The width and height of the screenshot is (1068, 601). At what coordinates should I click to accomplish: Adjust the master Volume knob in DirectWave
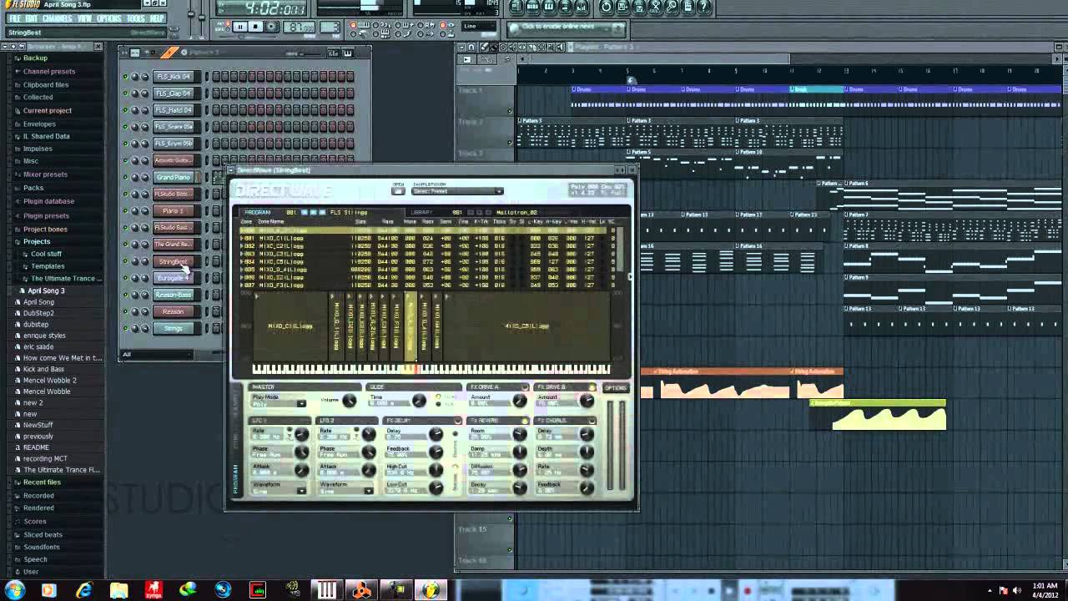pyautogui.click(x=350, y=402)
